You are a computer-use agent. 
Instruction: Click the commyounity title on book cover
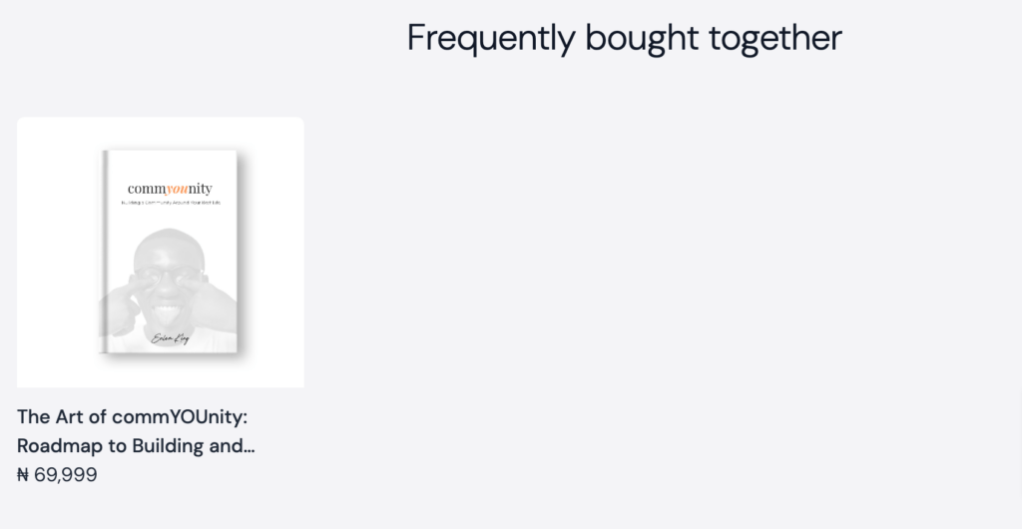[x=170, y=189]
